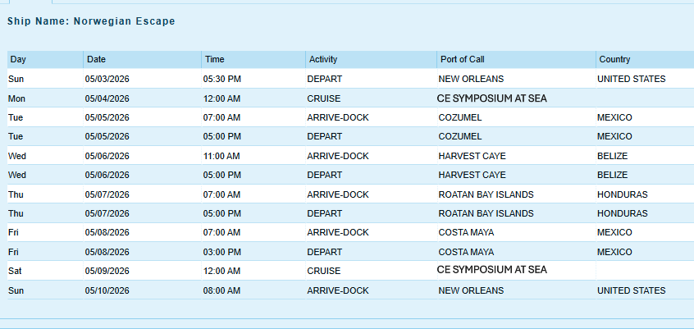Click HARVEST CAYE in the 11:00 AM row
Image resolution: width=694 pixels, height=329 pixels.
(472, 156)
